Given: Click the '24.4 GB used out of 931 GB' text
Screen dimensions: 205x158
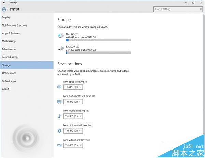Looking at the screenshot, I should click(x=81, y=50).
